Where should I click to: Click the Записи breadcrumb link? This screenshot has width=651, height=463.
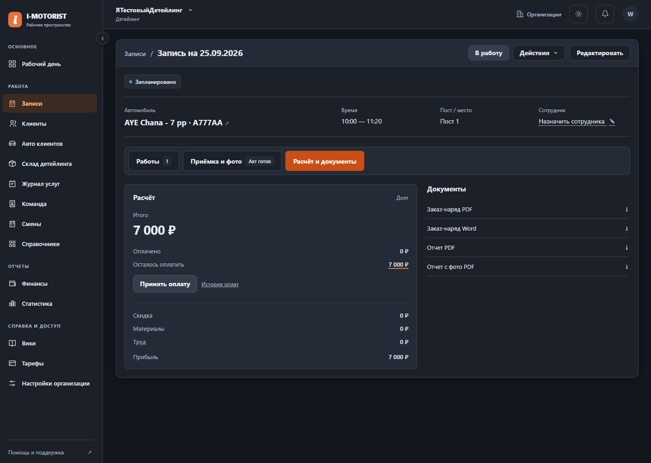tap(135, 54)
